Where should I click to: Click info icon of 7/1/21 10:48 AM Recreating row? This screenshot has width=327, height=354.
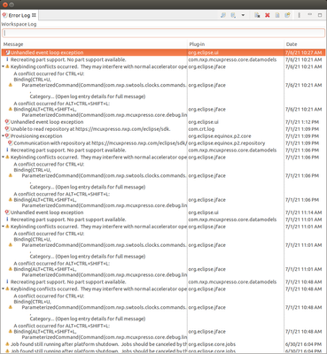8,281
